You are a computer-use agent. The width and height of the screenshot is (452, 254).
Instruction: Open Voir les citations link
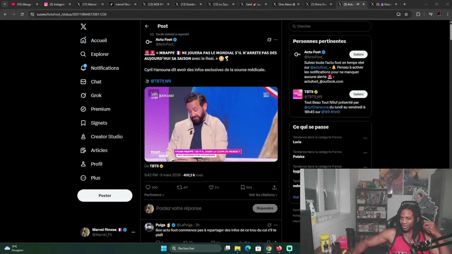pyautogui.click(x=263, y=195)
